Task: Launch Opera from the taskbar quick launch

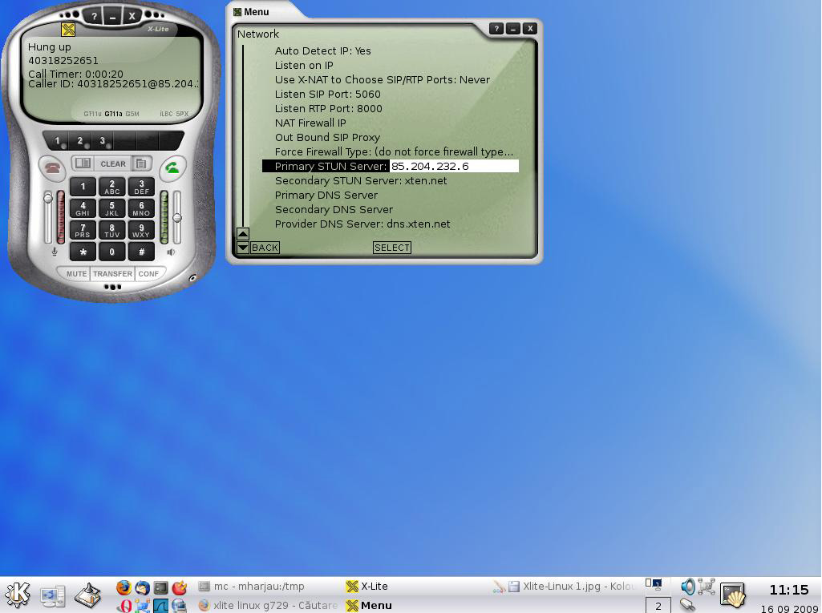Action: tap(124, 606)
